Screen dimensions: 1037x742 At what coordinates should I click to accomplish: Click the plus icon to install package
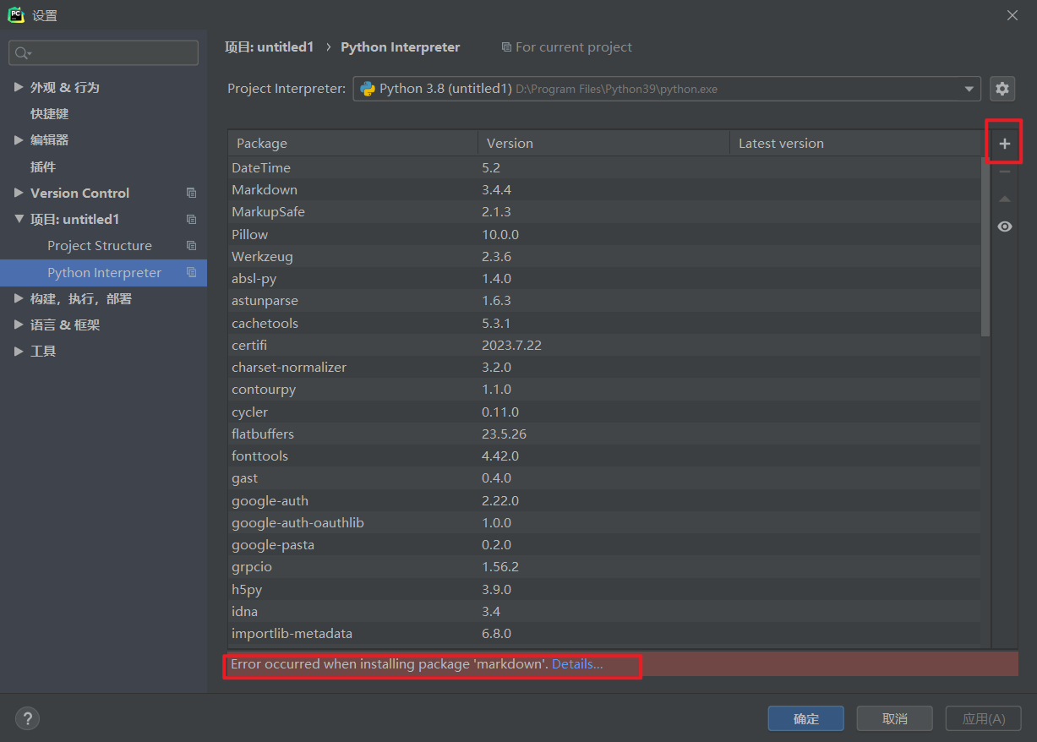coord(1004,144)
